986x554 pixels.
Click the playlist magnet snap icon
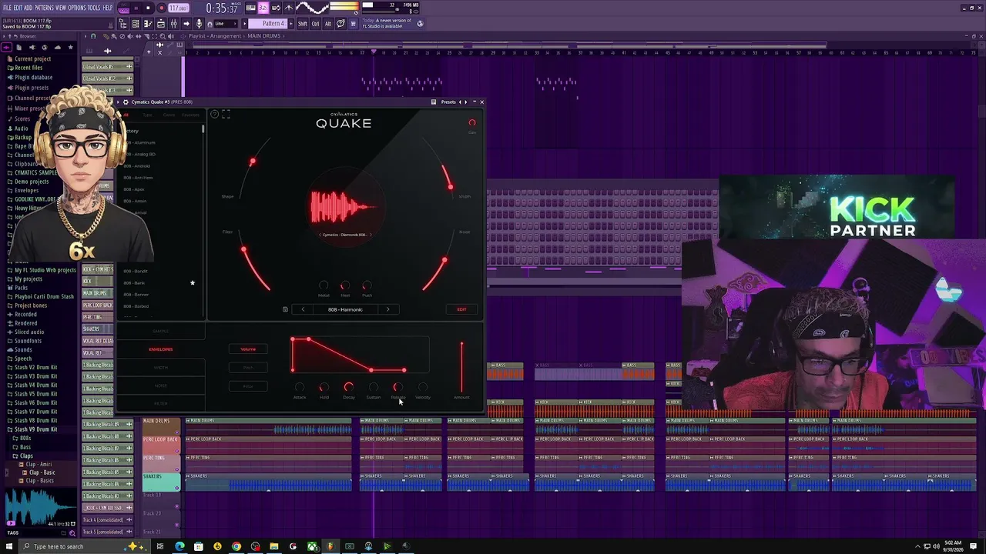94,36
